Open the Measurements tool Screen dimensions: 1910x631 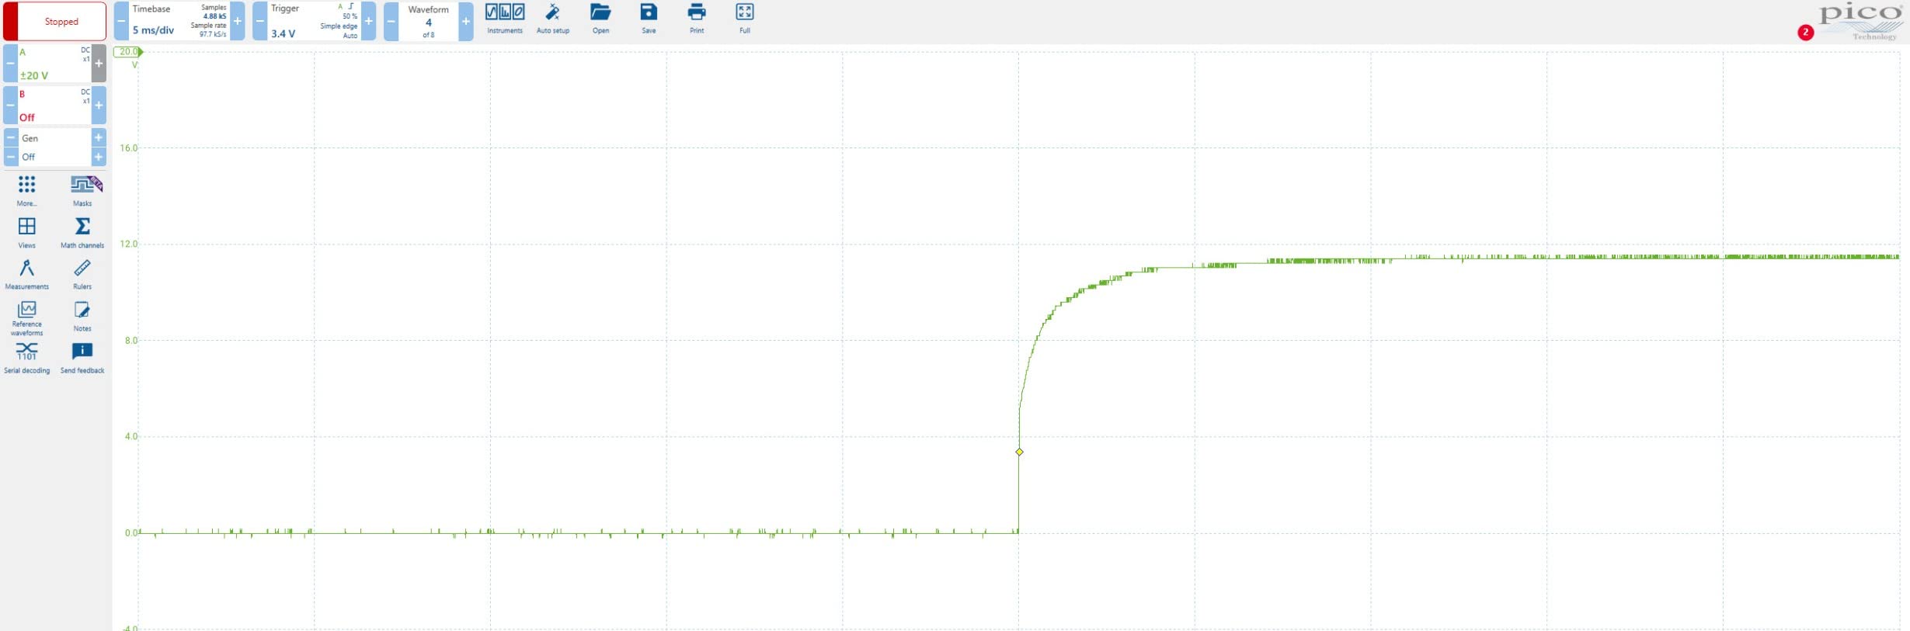pos(27,275)
